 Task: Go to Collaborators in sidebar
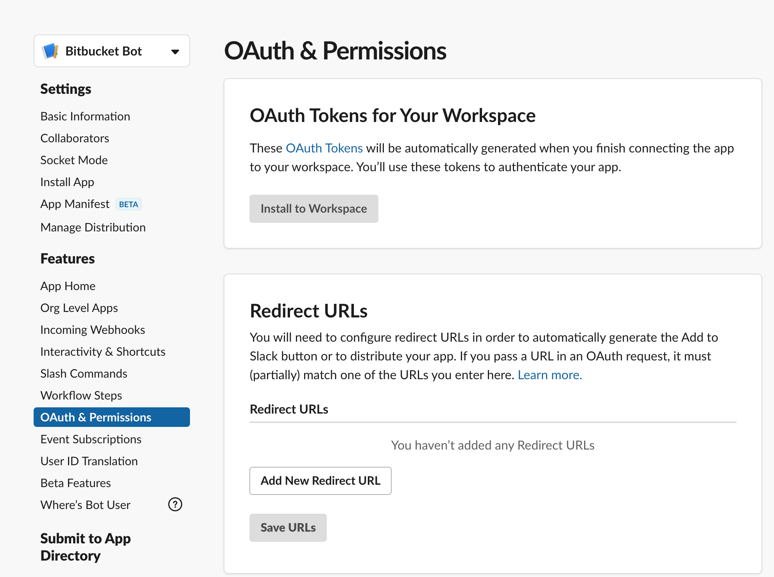click(x=75, y=138)
